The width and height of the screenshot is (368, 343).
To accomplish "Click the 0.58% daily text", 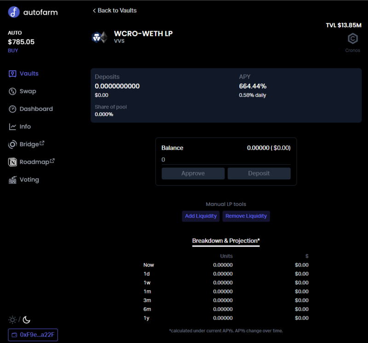I will tap(252, 95).
